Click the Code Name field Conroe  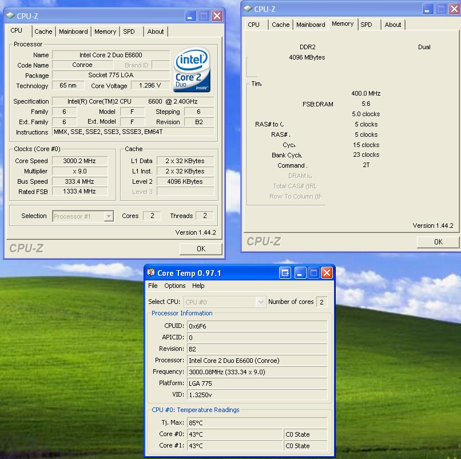tap(82, 65)
